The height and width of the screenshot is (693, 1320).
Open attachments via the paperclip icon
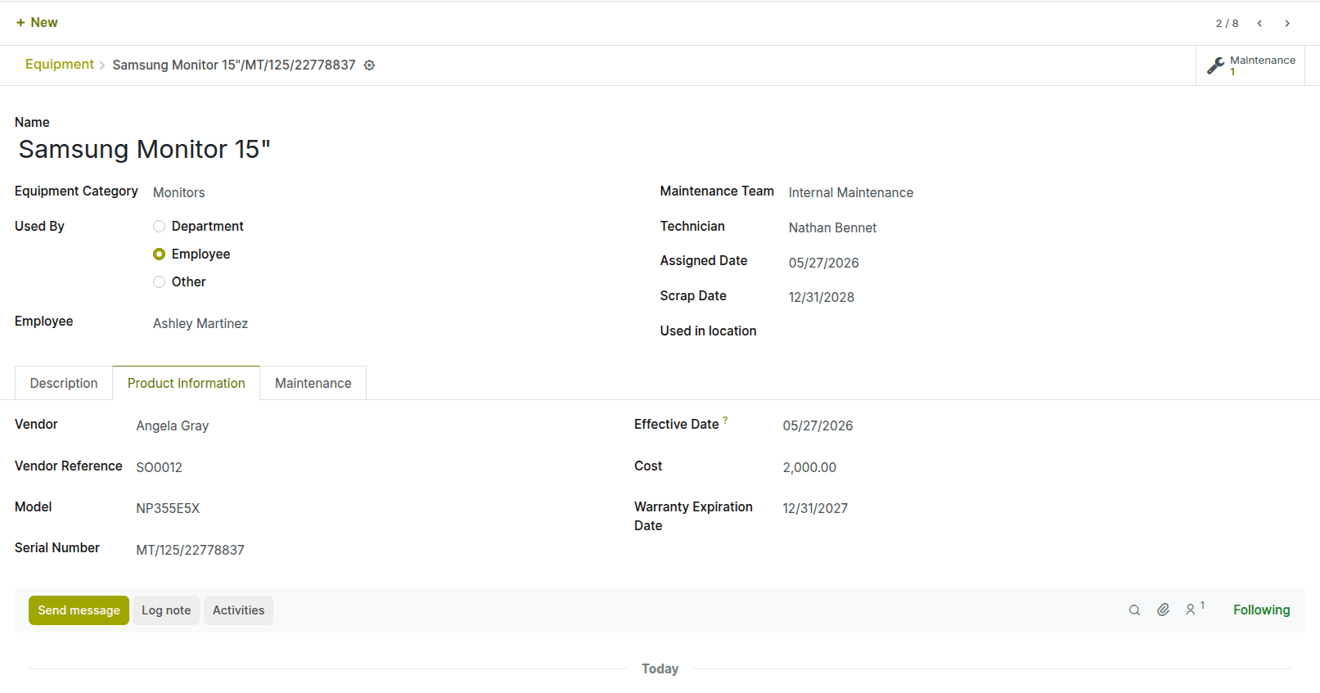point(1163,610)
